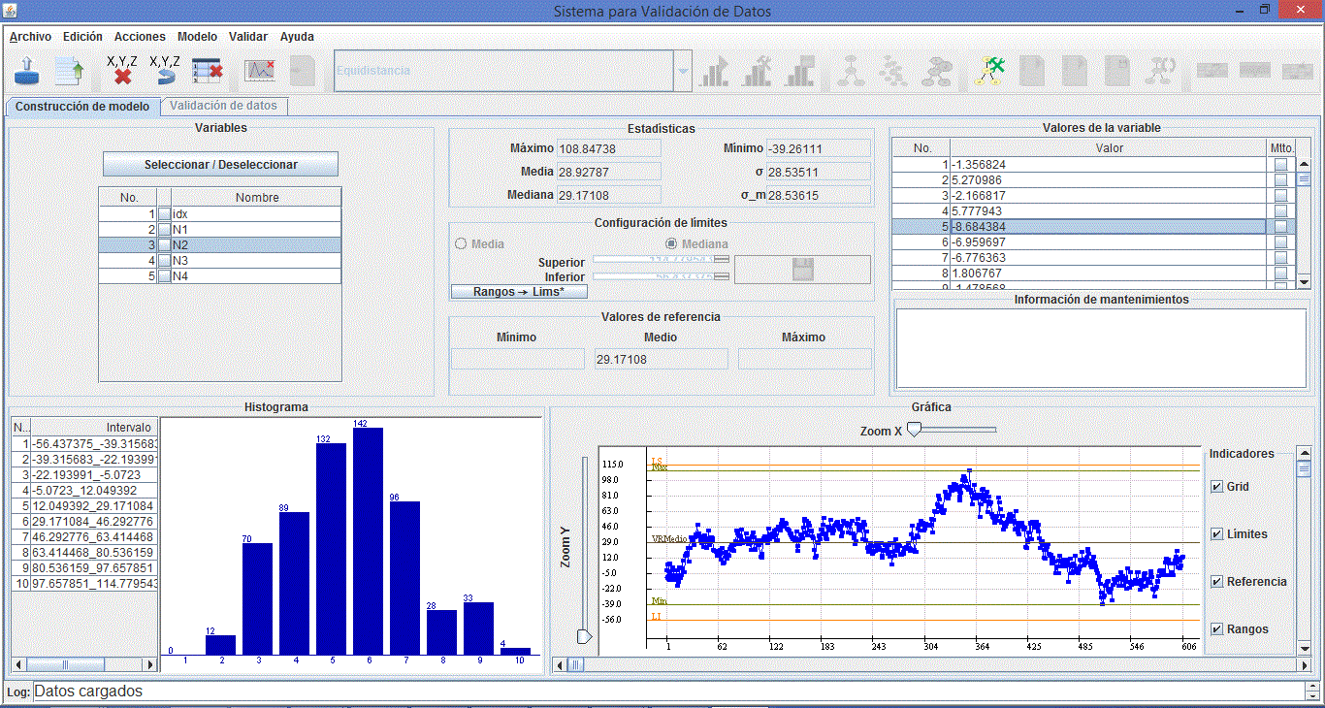Click the yellow network with green tools icon
1325x708 pixels.
tap(990, 71)
